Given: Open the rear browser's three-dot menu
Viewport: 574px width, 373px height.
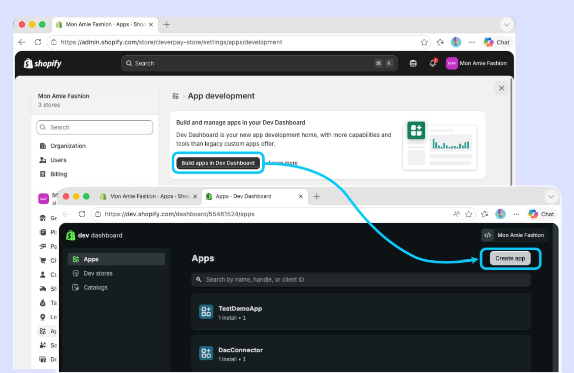Looking at the screenshot, I should point(472,42).
